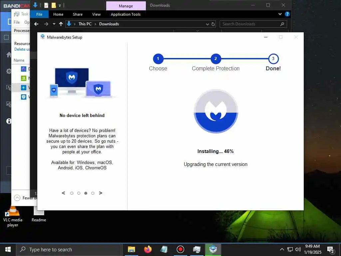
Task: Open Bandicam Video settings icon
Action: tap(9, 88)
